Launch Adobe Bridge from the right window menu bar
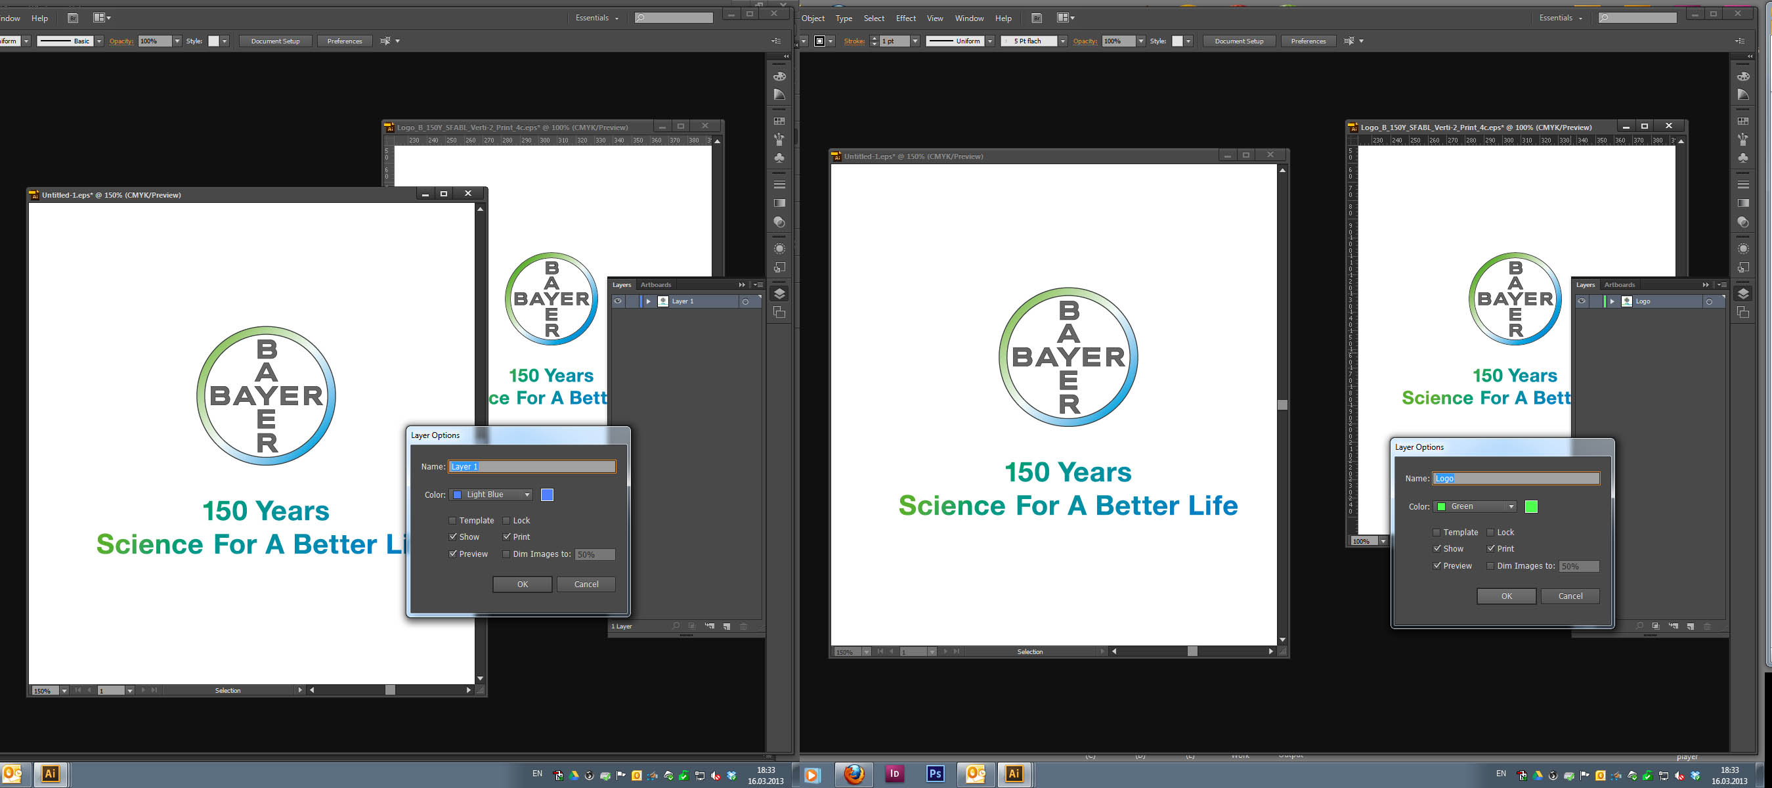The image size is (1772, 788). click(1037, 18)
